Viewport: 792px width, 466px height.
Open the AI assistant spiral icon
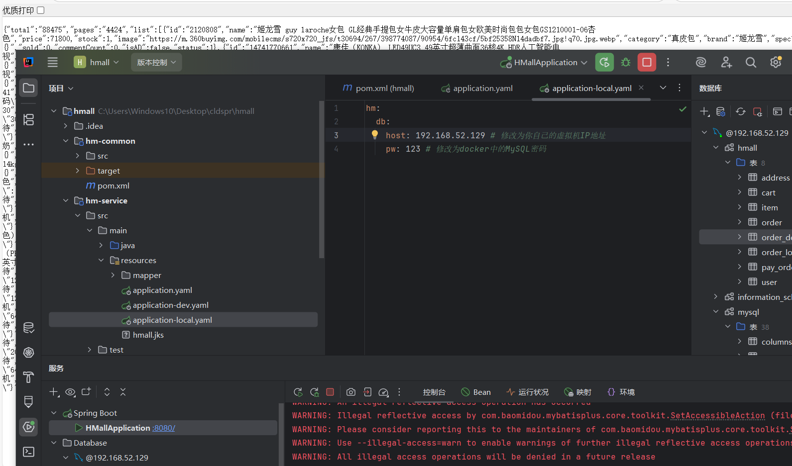(x=701, y=62)
